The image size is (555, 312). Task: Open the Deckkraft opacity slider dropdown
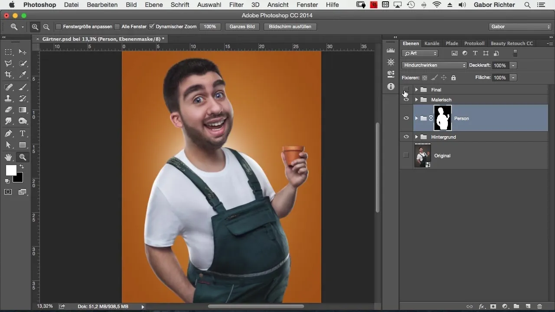(x=513, y=65)
